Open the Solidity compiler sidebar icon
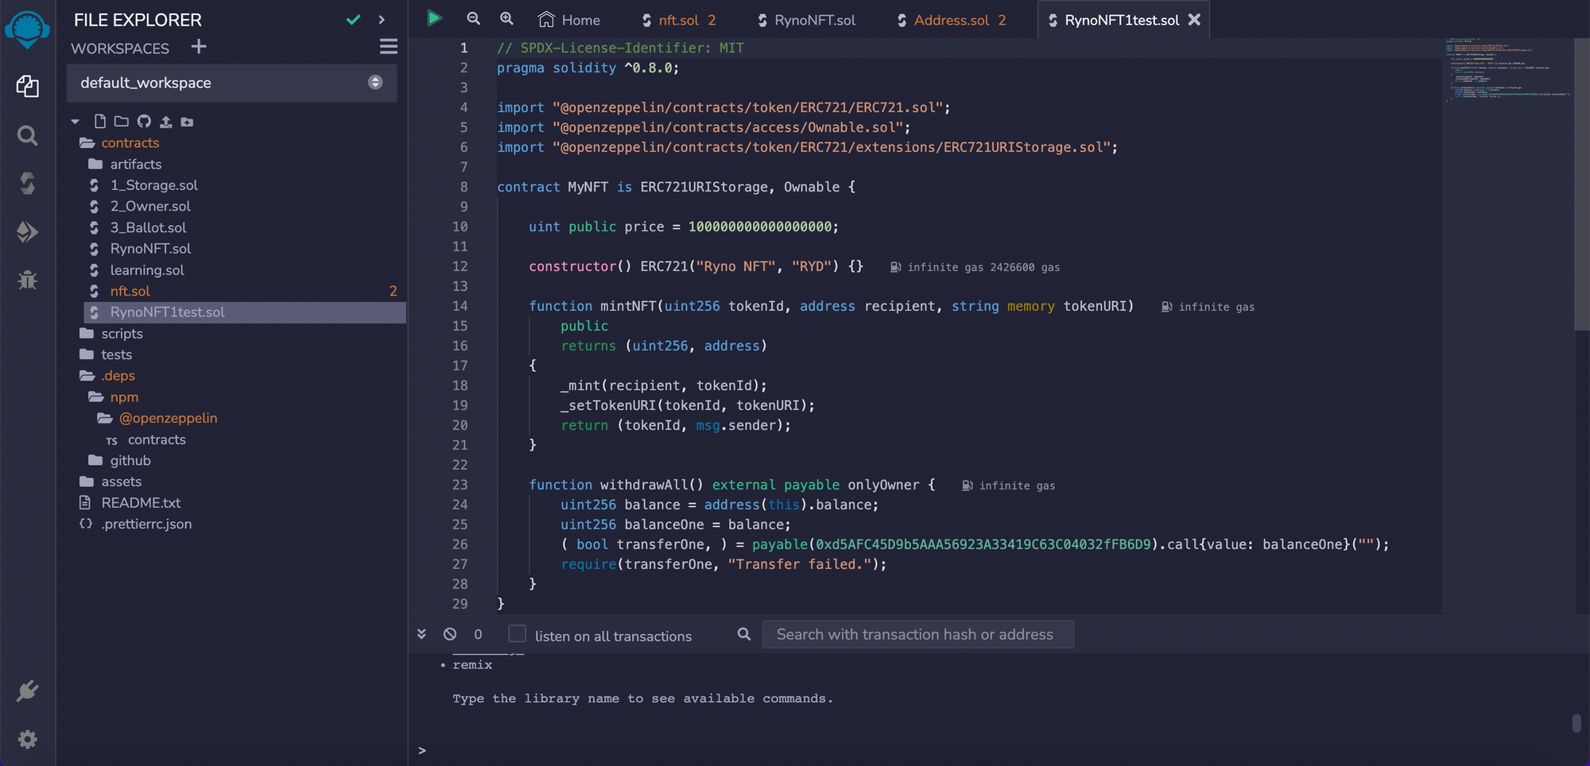The image size is (1590, 766). (28, 184)
